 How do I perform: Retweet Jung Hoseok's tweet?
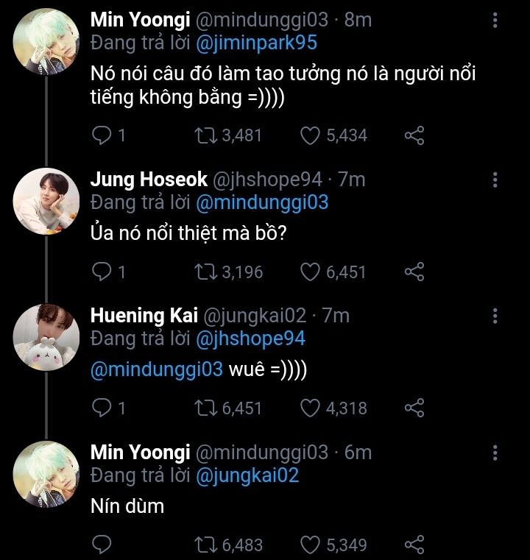click(x=203, y=272)
